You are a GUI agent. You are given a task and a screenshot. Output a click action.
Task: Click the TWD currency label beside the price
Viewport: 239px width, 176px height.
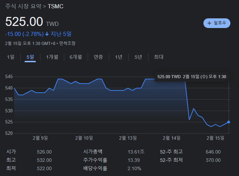pos(52,24)
